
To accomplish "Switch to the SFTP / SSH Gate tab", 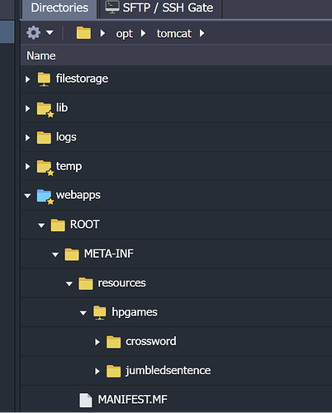I will (160, 8).
